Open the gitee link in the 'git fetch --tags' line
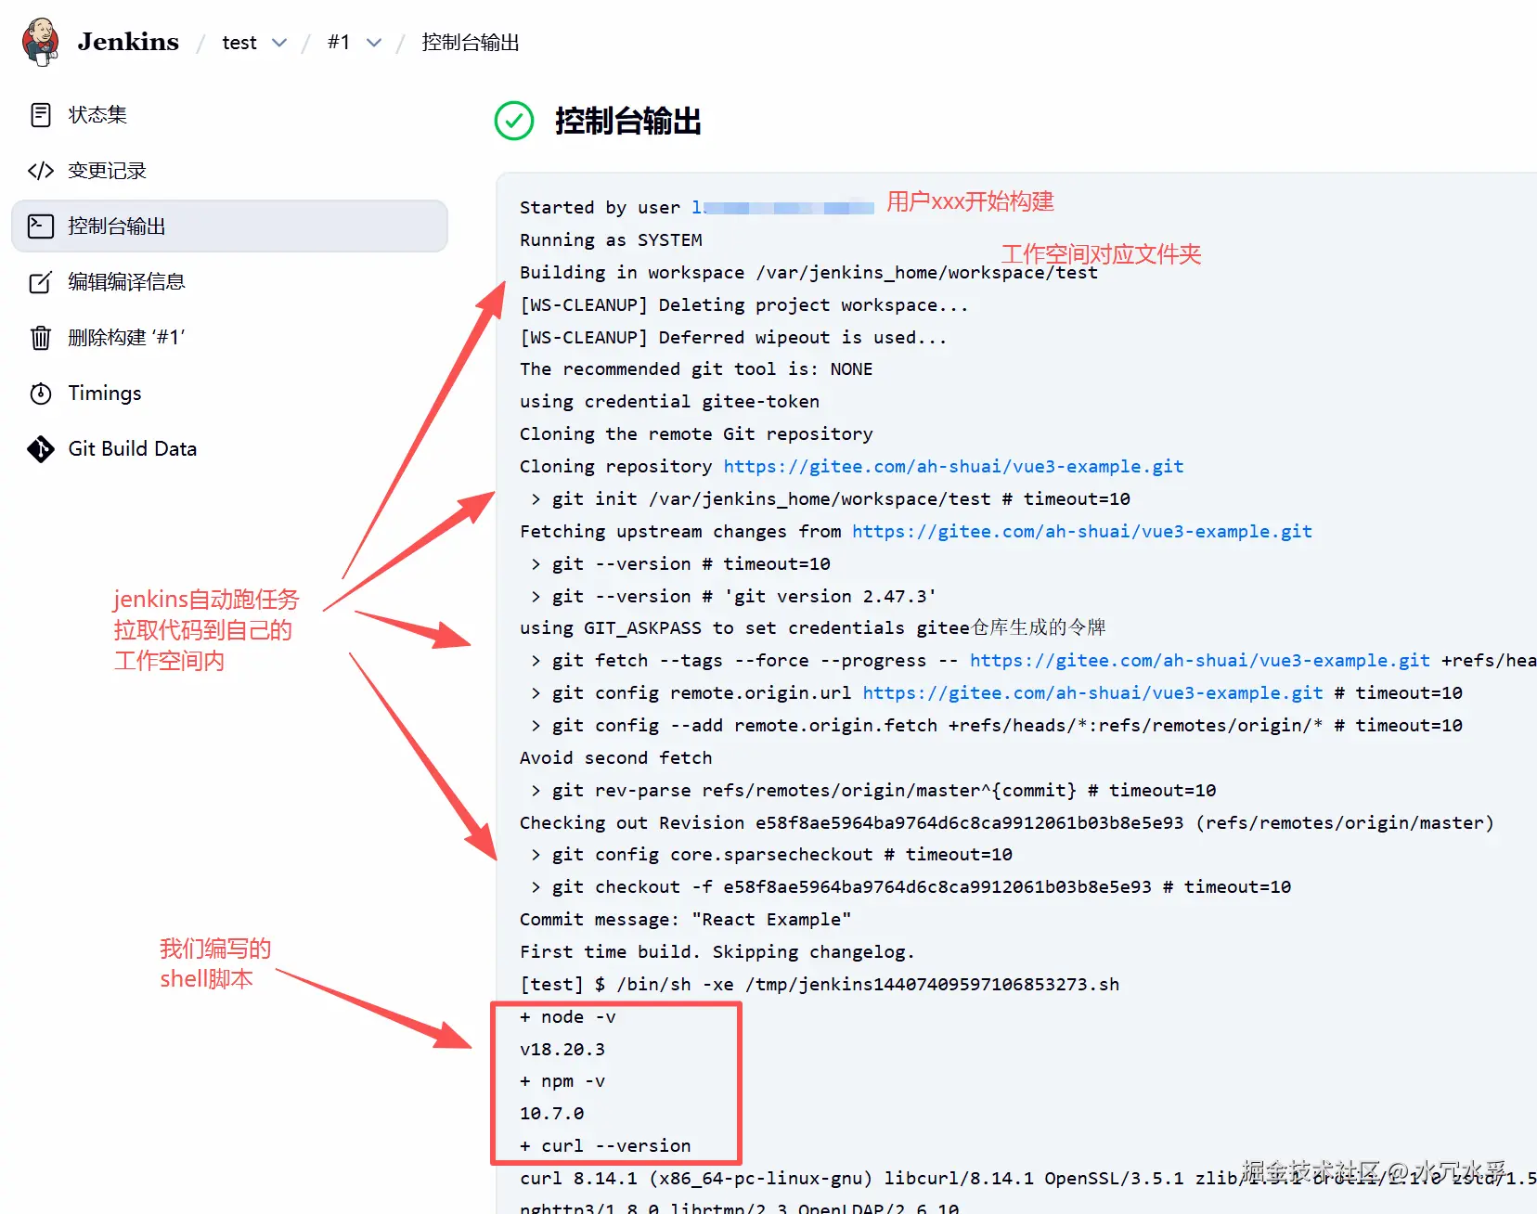Viewport: 1537px width, 1214px height. pos(1199,661)
